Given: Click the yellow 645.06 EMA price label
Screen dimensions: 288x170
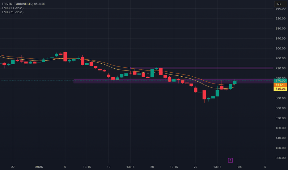Looking at the screenshot, I should (280, 89).
